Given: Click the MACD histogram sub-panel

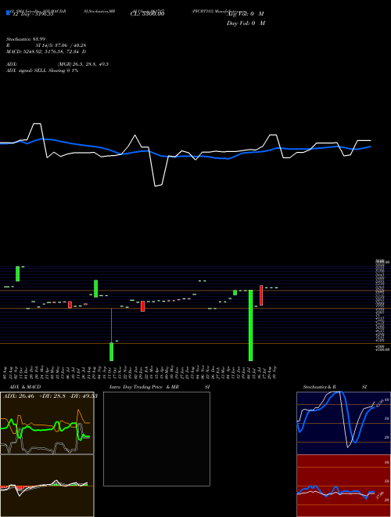Looking at the screenshot, I should point(47,486).
